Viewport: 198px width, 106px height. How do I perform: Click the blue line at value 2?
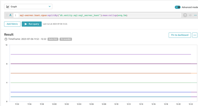coord(102,92)
